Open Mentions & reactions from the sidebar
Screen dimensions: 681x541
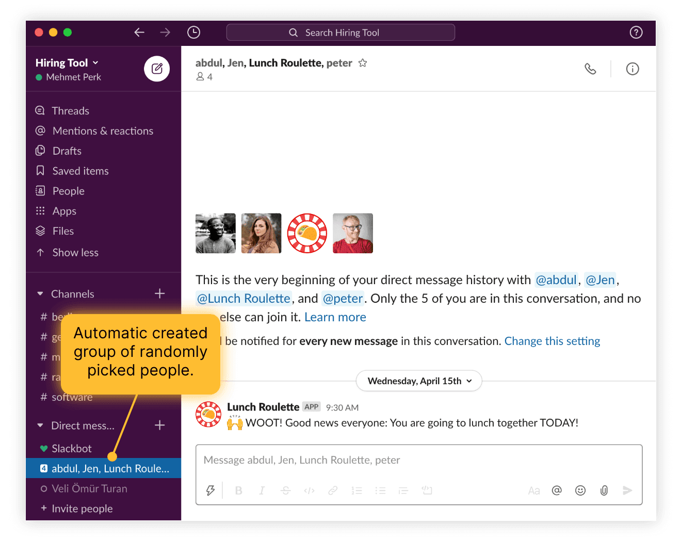103,130
